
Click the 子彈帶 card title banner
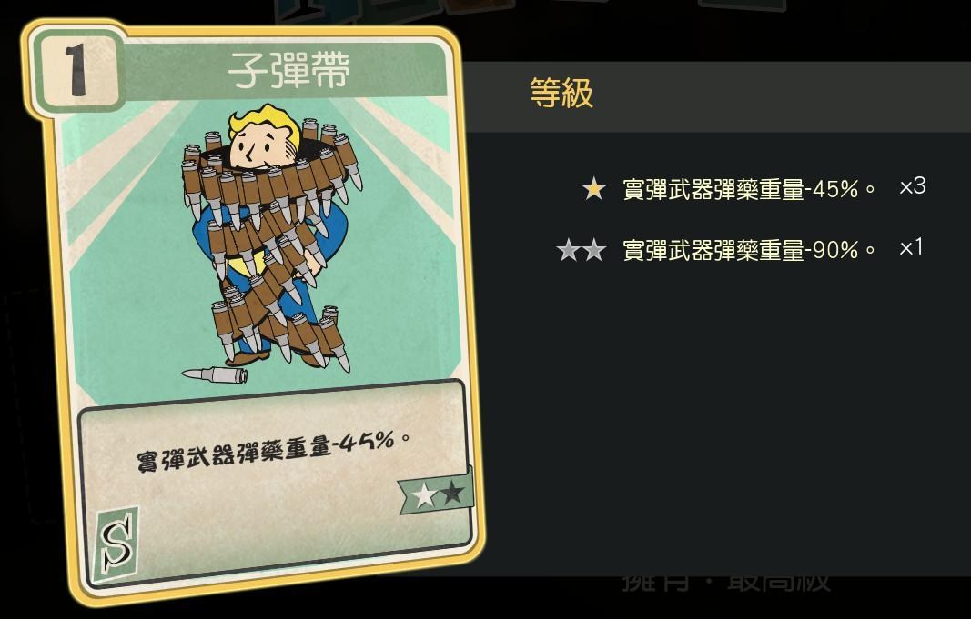(x=287, y=70)
